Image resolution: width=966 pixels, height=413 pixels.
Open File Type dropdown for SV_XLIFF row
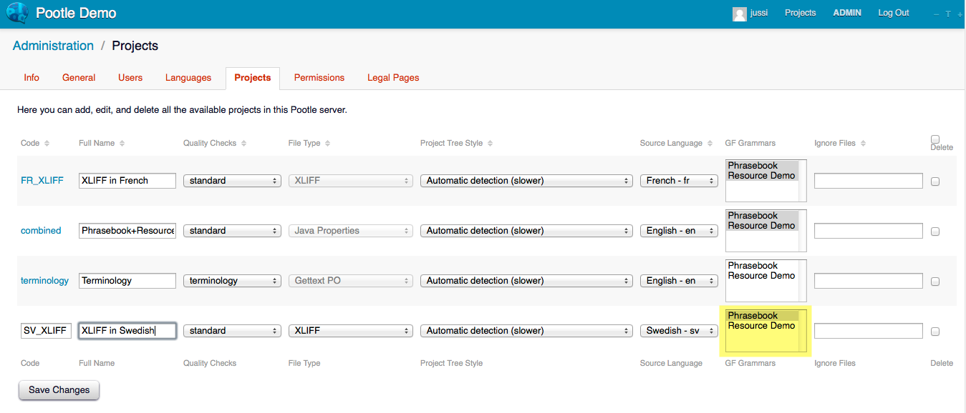(x=351, y=331)
